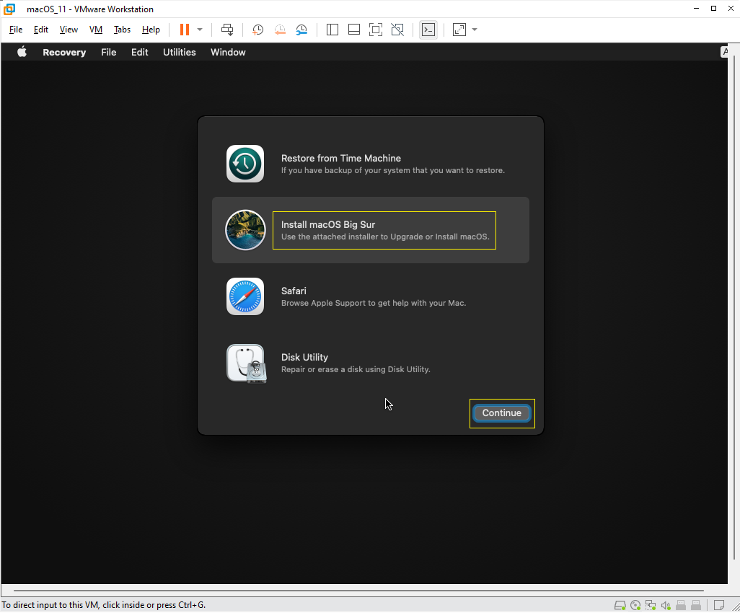Click the VM window vertical scrollbar
Image resolution: width=740 pixels, height=613 pixels.
(734, 307)
